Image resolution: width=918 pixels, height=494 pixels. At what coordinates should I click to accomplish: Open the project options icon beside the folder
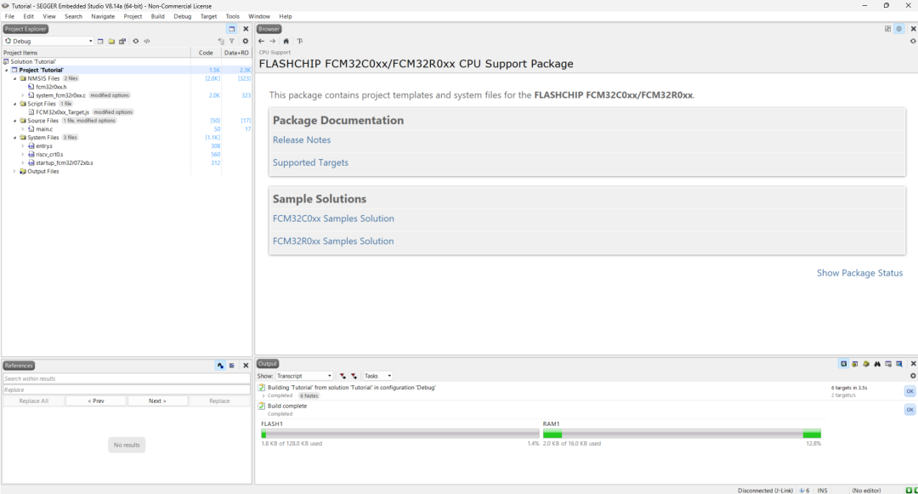pyautogui.click(x=122, y=41)
